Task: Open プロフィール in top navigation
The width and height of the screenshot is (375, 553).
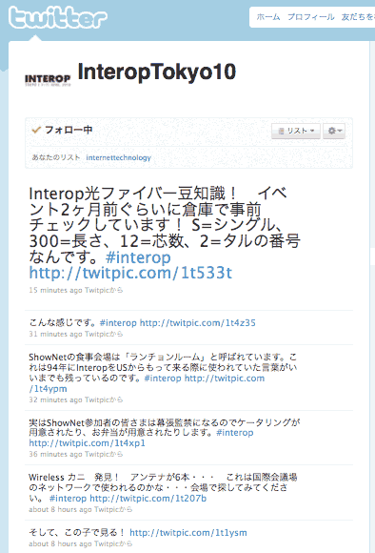Action: coord(311,16)
